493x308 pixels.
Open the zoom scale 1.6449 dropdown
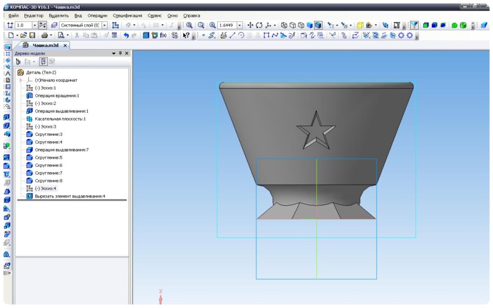tap(240, 25)
